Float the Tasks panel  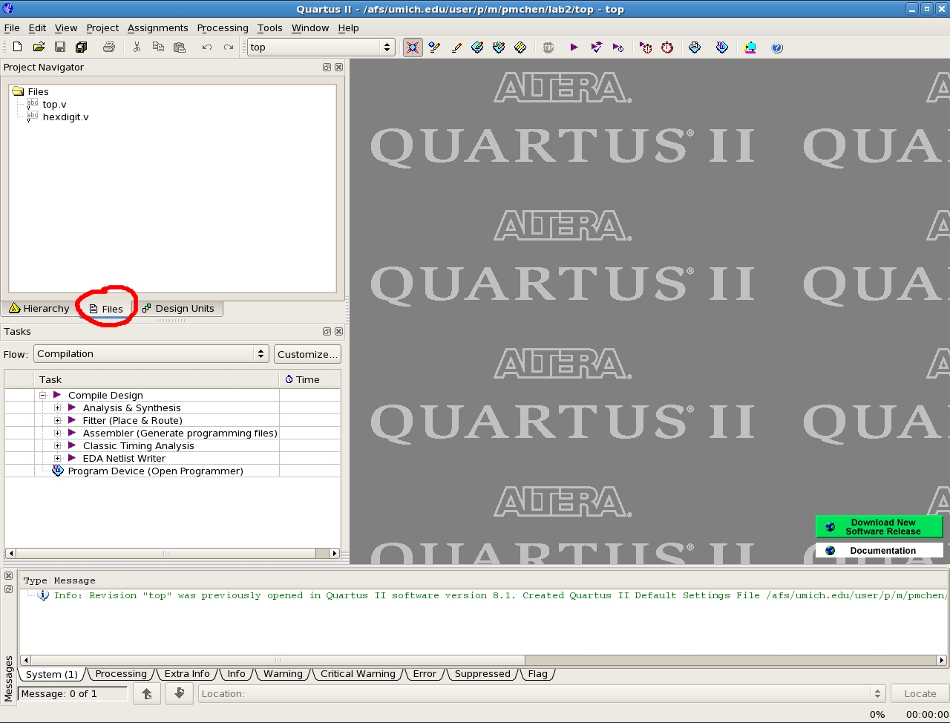327,331
